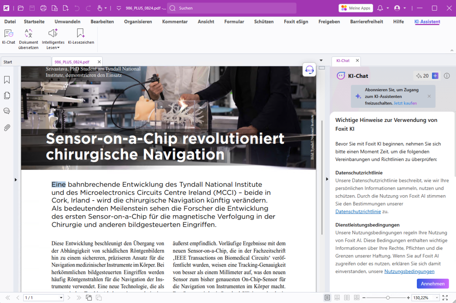Open the Hilfe tab
Viewport: 456px width, 303px height.
(399, 22)
